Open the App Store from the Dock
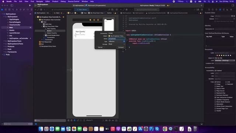This screenshot has height=133, width=236. point(140,129)
